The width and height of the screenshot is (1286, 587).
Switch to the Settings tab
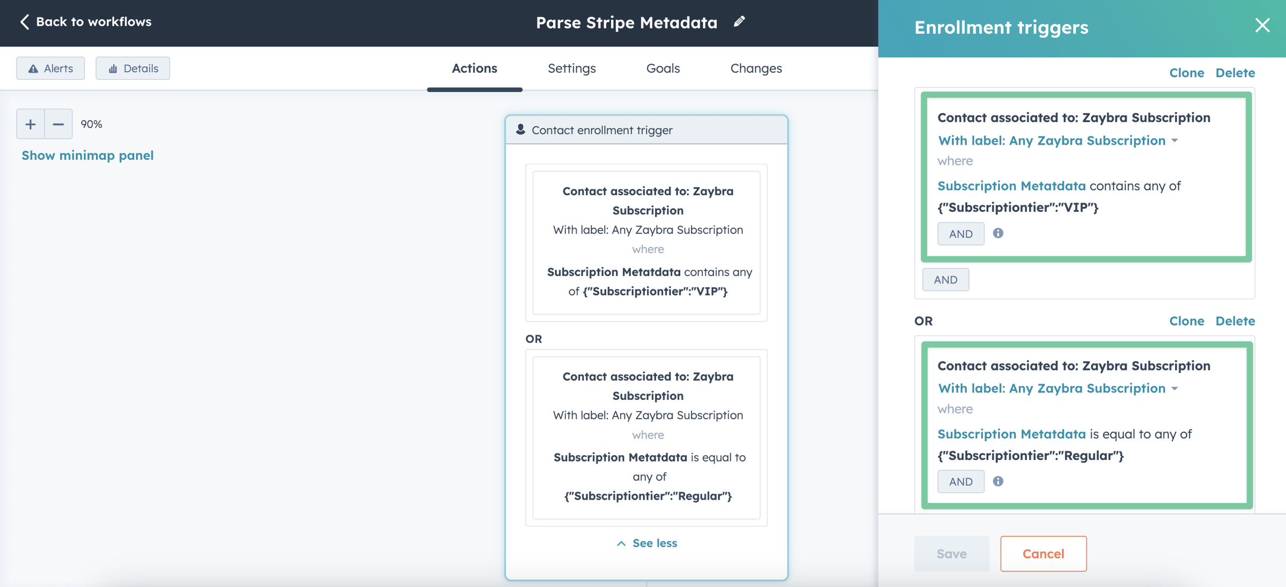(x=571, y=68)
